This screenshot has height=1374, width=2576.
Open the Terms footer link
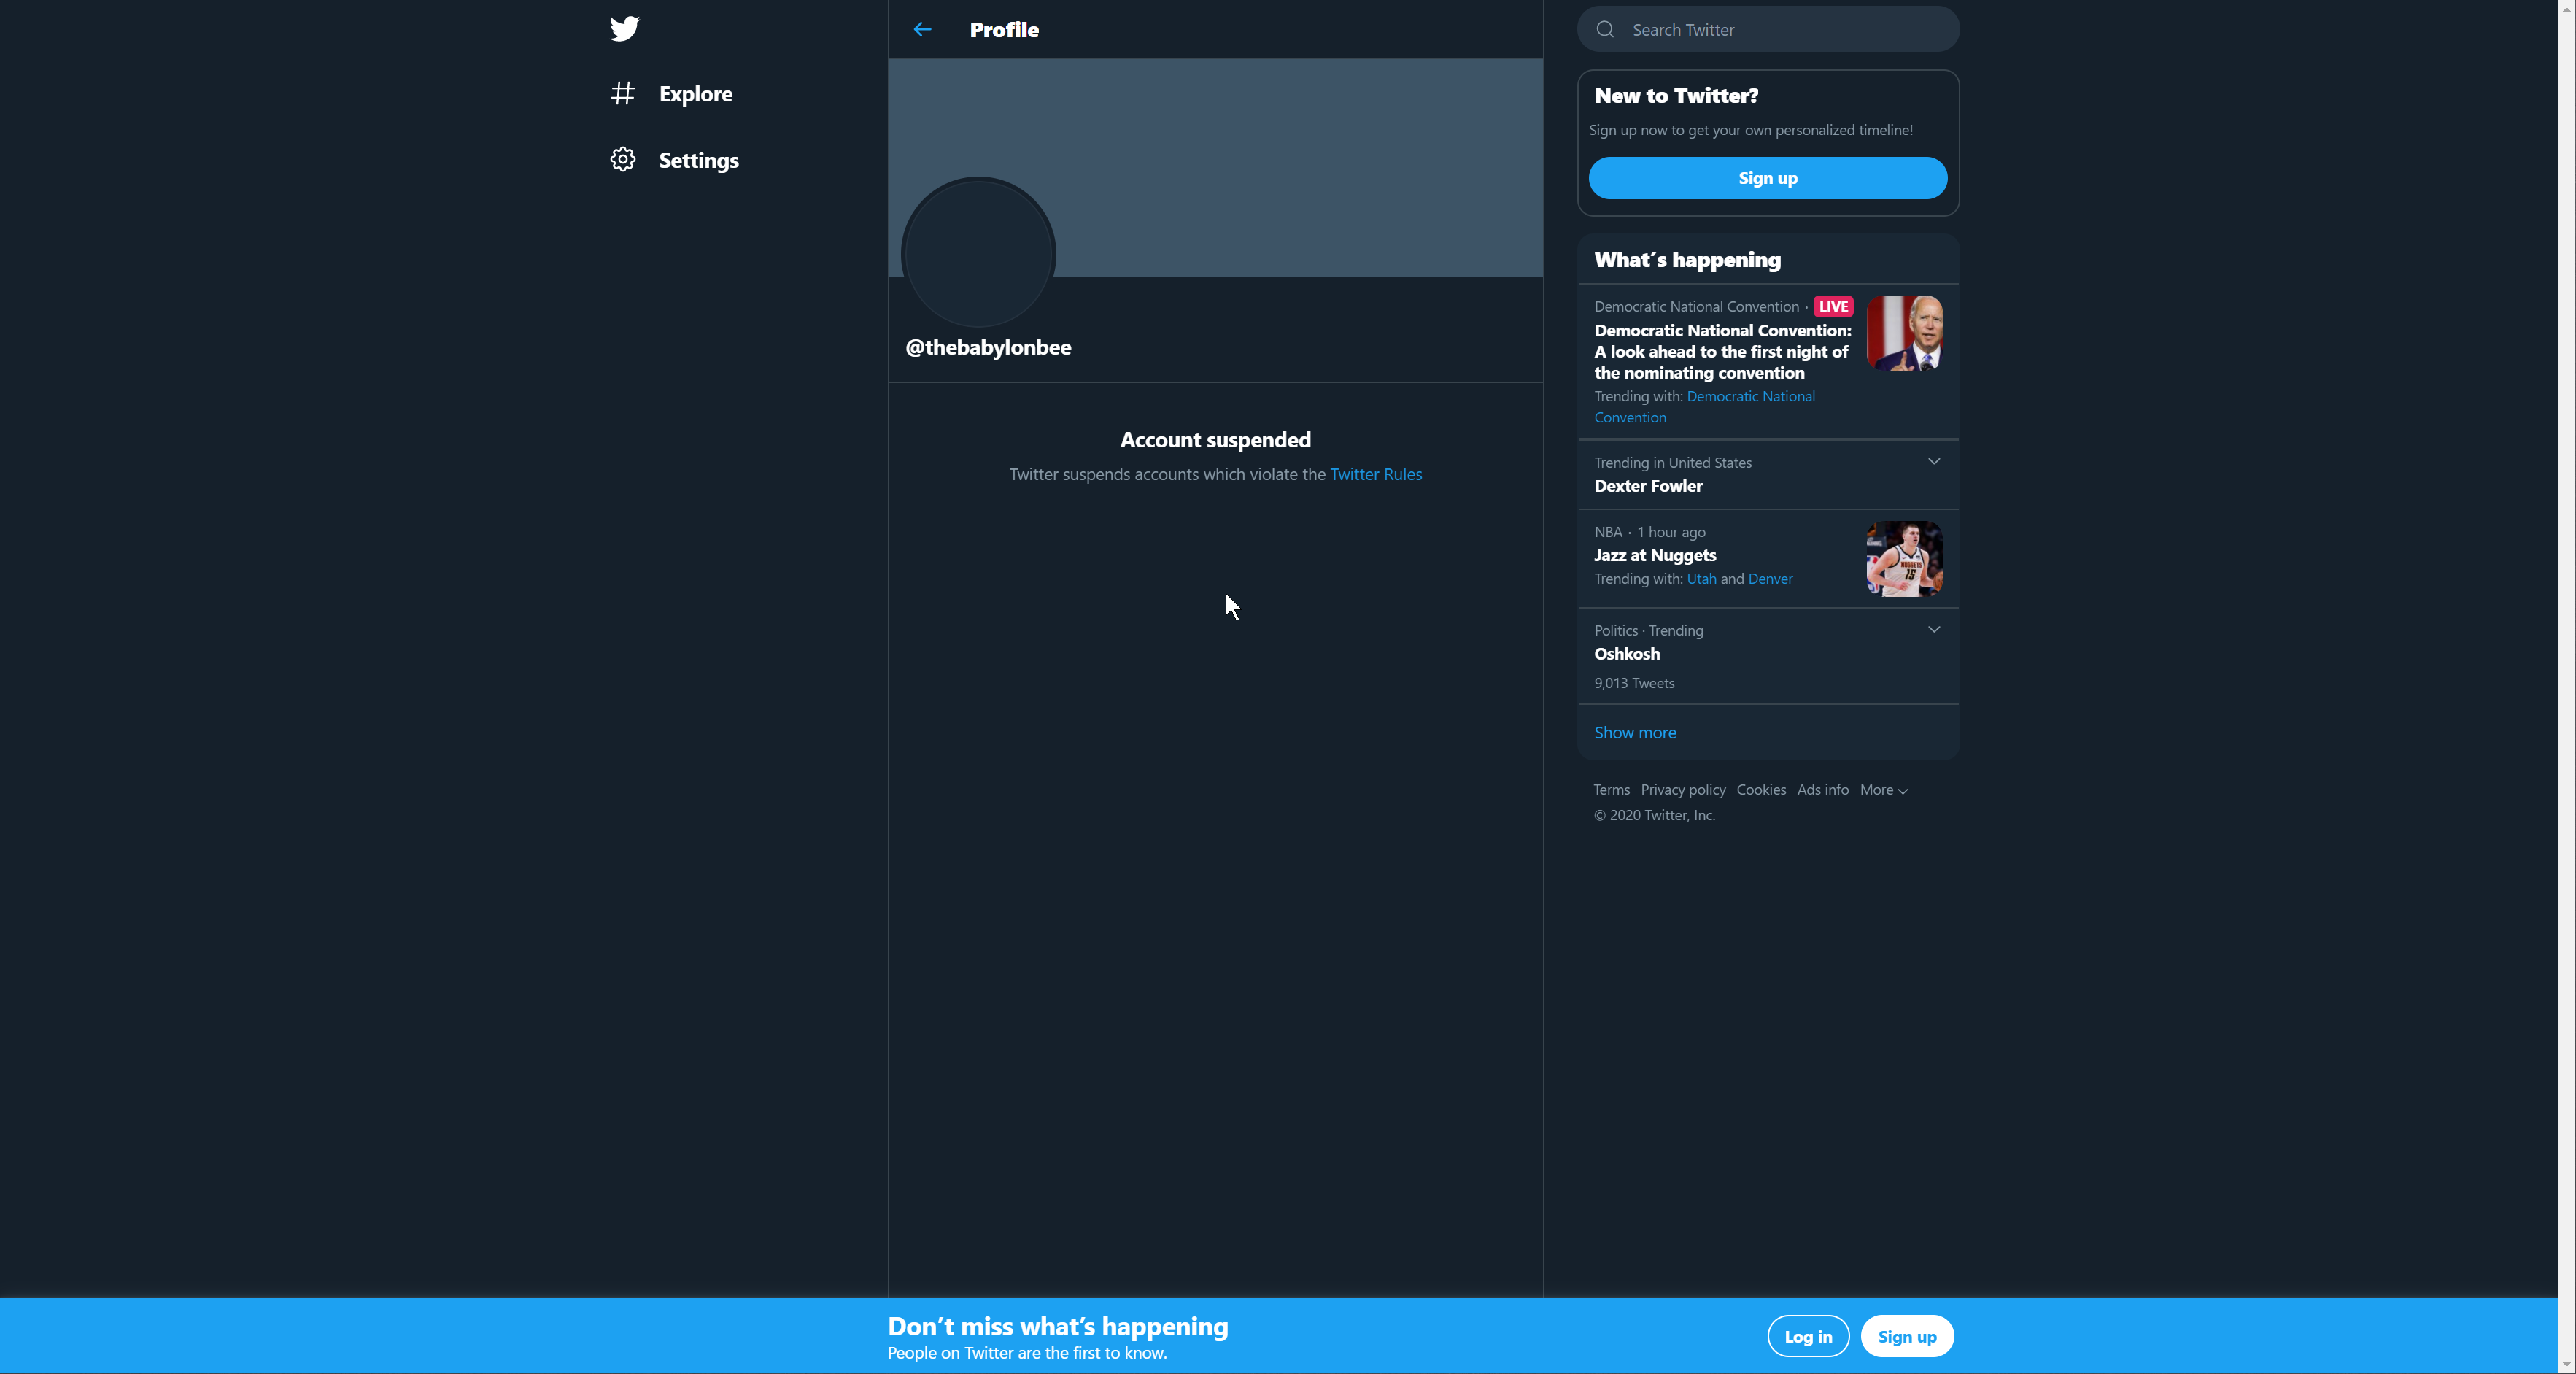[1611, 790]
